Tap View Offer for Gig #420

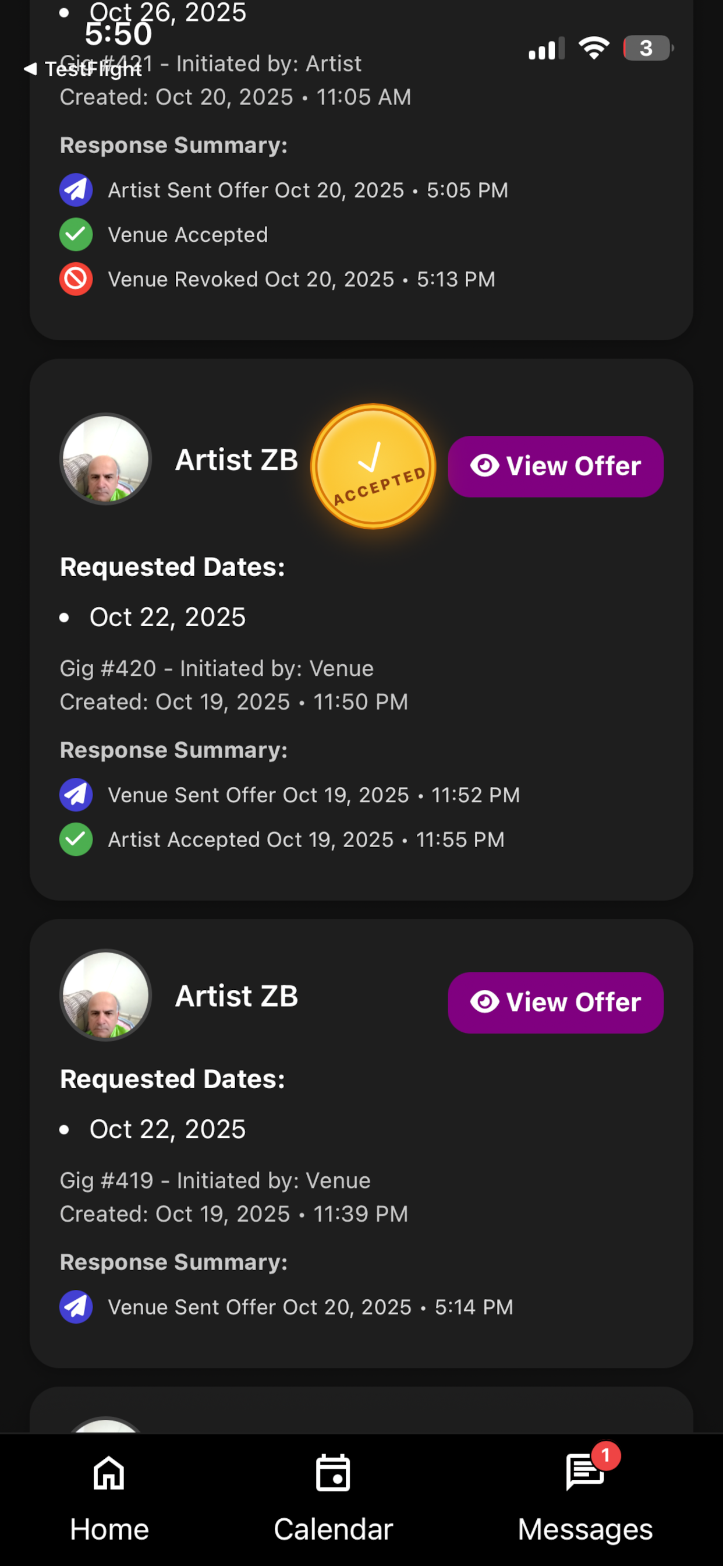(x=555, y=466)
